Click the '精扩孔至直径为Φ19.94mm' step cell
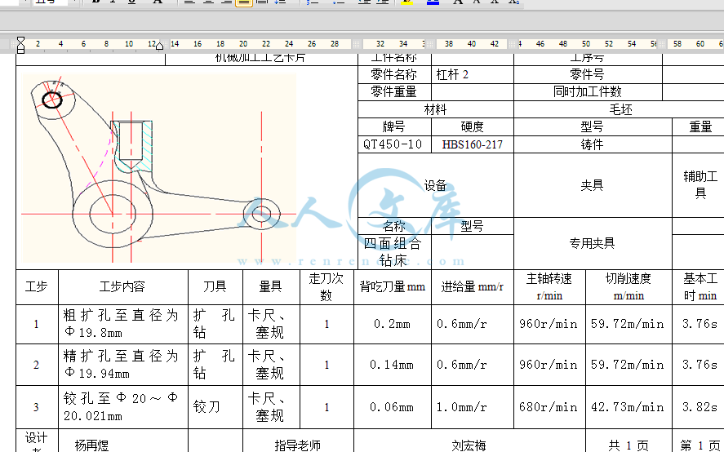Viewport: 724px width, 452px height. click(122, 365)
